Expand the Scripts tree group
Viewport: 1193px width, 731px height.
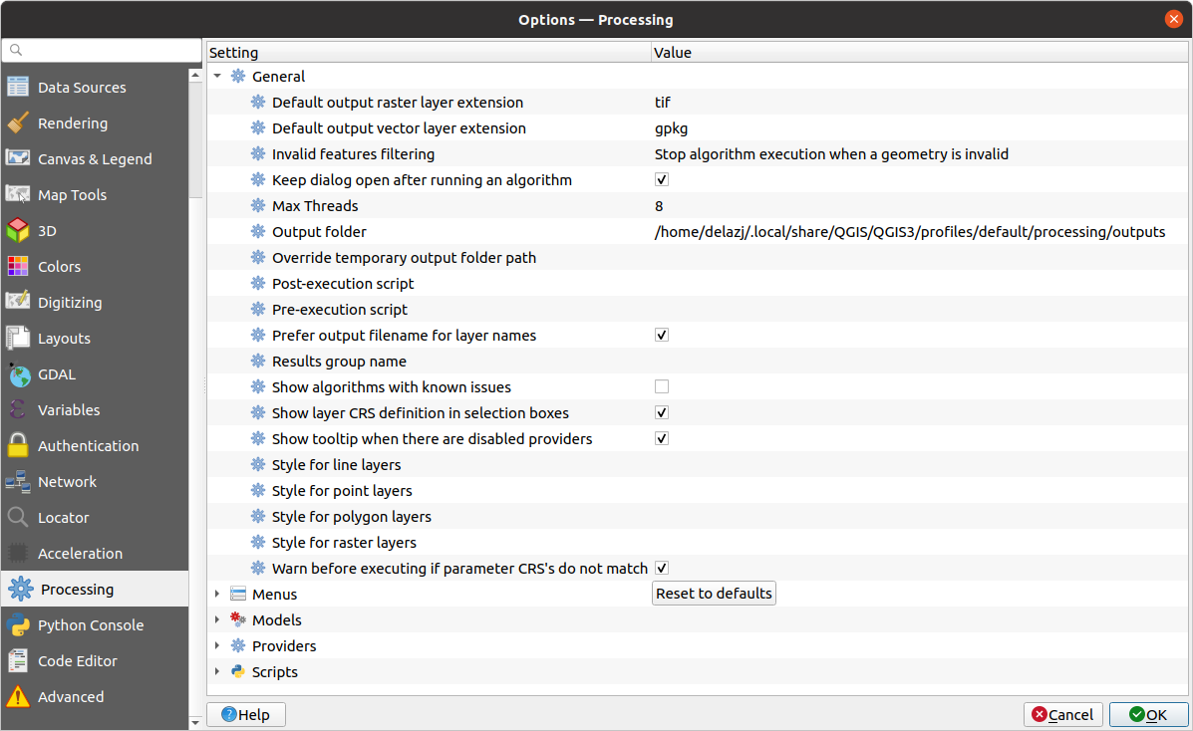217,672
